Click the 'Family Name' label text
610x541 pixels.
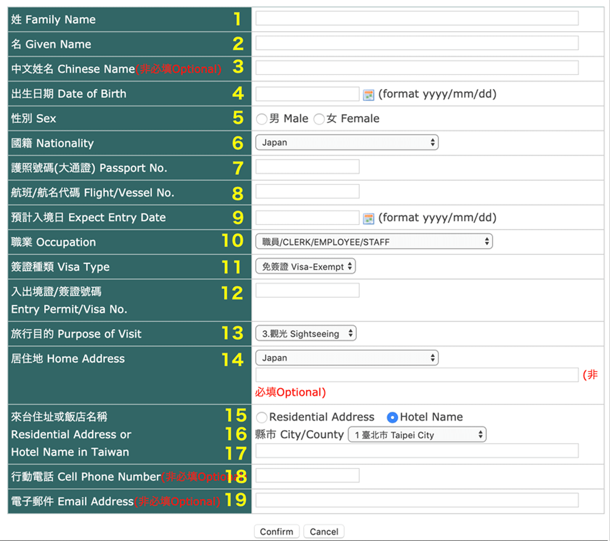[x=61, y=19]
